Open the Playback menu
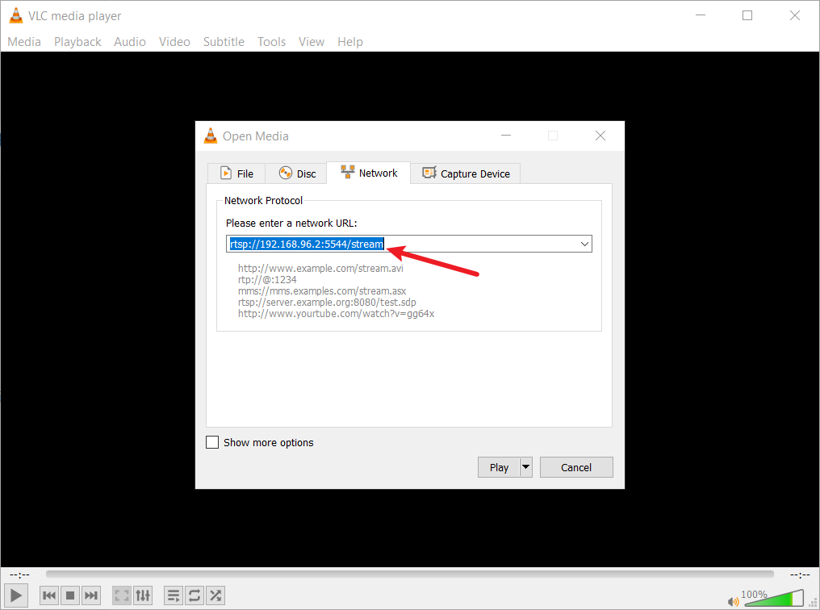 (77, 42)
